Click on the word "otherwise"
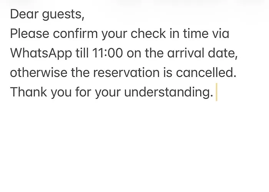The width and height of the screenshot is (269, 192). click(39, 73)
